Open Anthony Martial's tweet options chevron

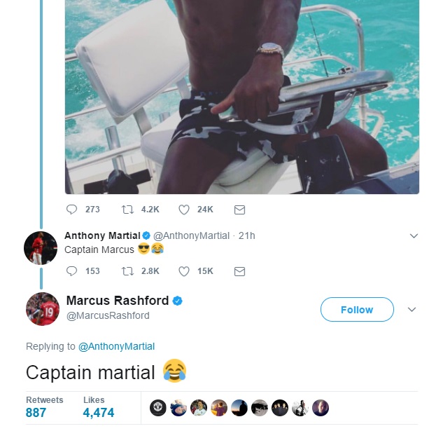[x=414, y=235]
